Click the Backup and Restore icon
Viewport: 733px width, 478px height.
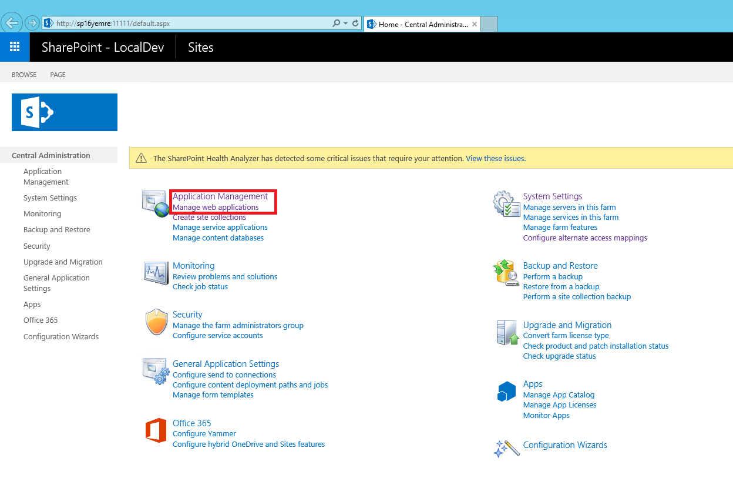click(x=506, y=273)
